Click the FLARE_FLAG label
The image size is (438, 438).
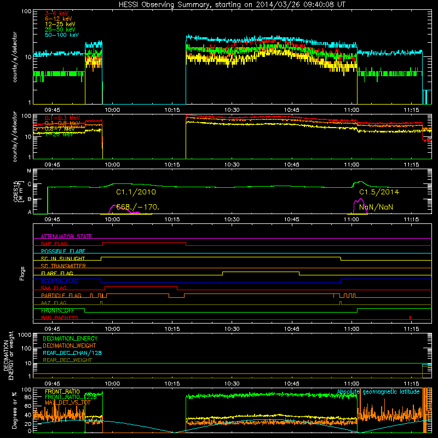(57, 273)
